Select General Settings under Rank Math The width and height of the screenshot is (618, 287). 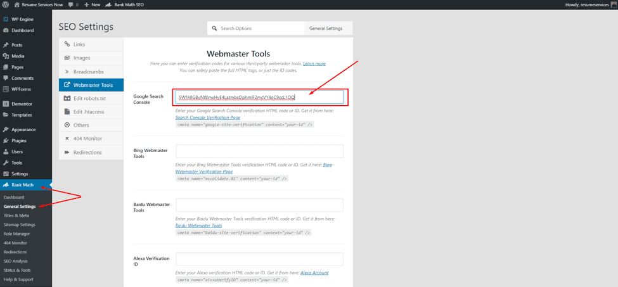coord(19,207)
